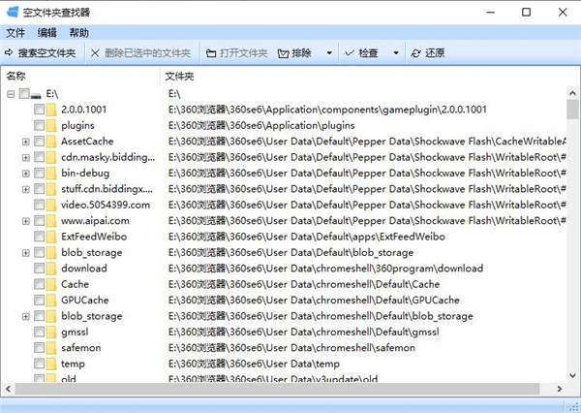The image size is (581, 413).
Task: Open the 排除 dropdown arrow
Action: click(x=329, y=53)
